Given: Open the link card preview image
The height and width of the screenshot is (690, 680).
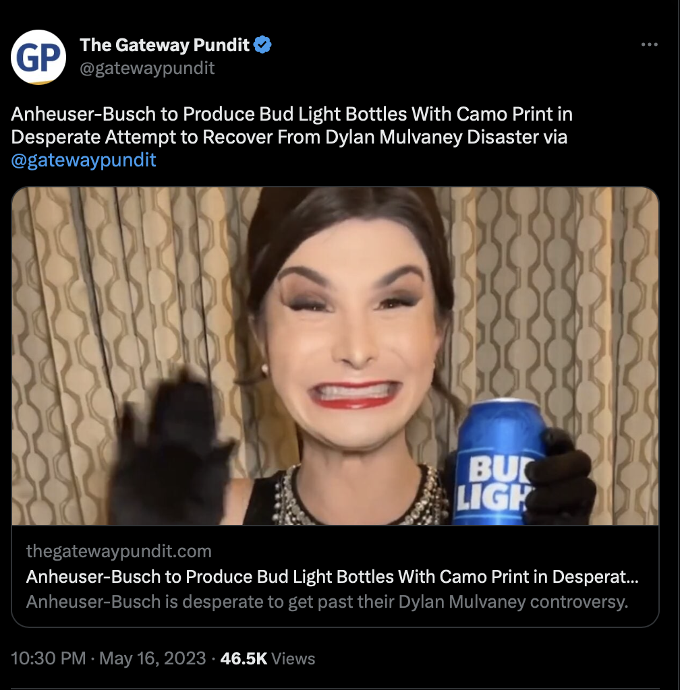Looking at the screenshot, I should pyautogui.click(x=335, y=356).
